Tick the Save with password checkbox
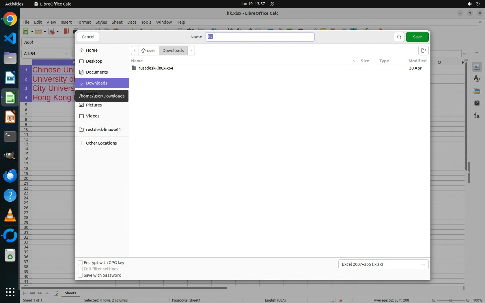 80,275
